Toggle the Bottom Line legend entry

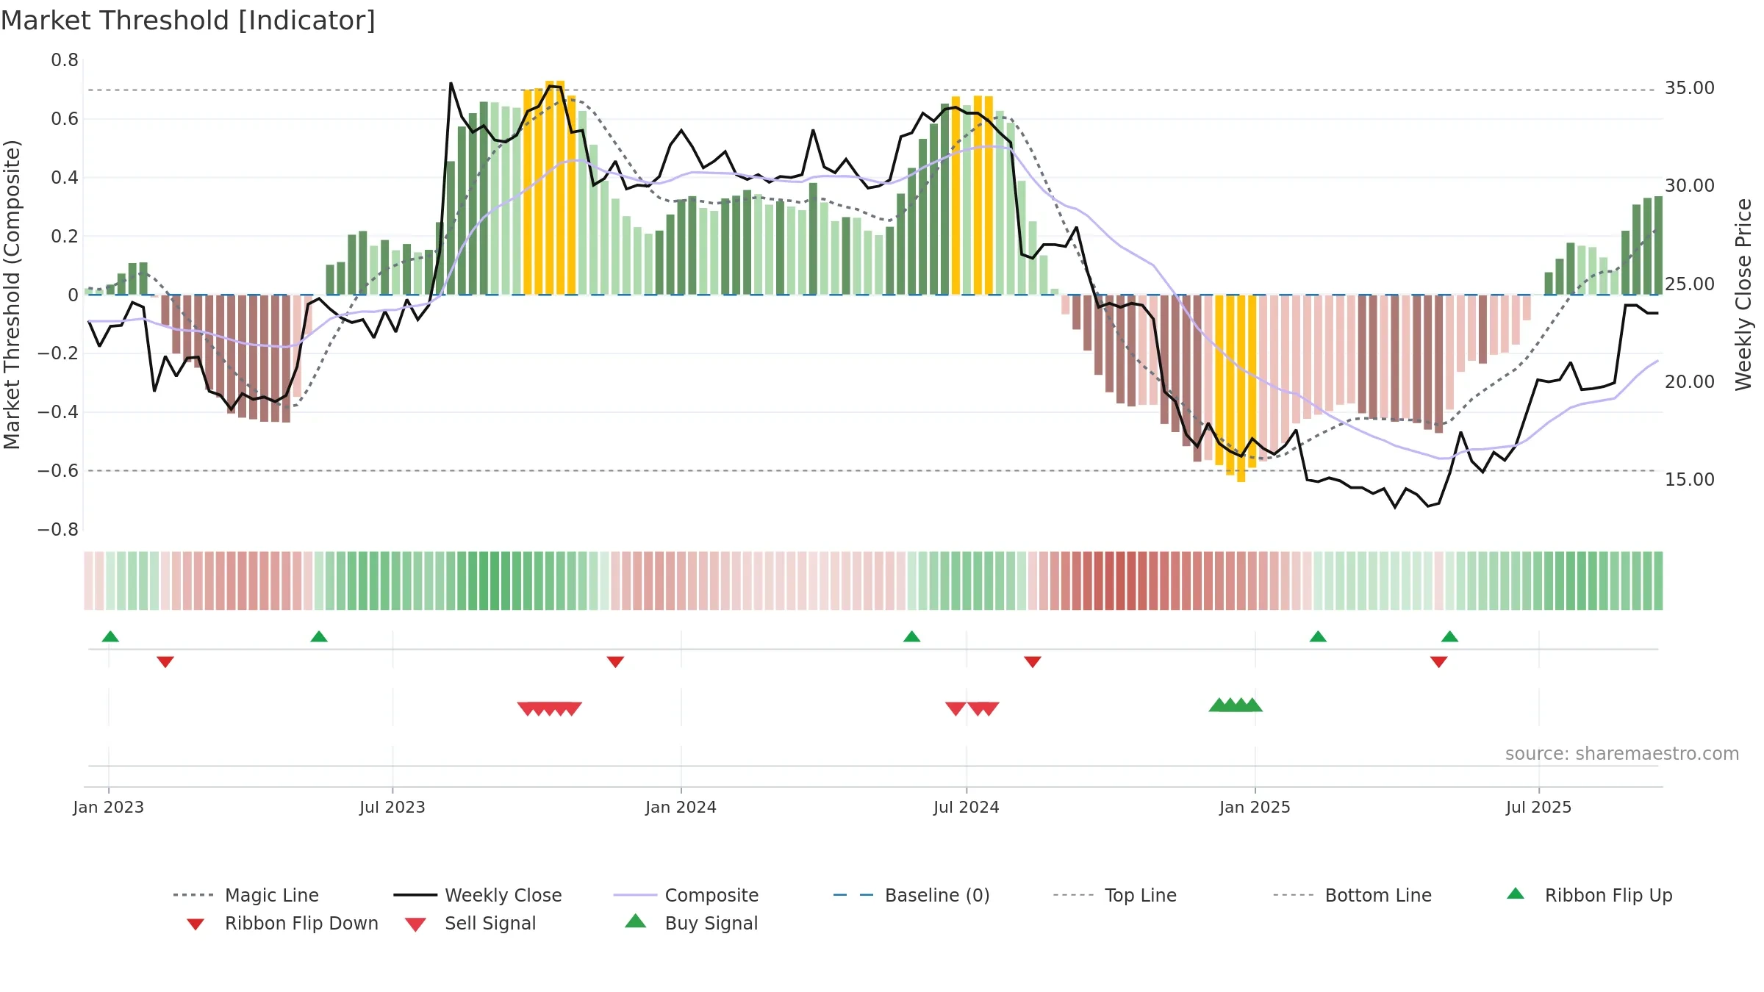coord(1352,895)
